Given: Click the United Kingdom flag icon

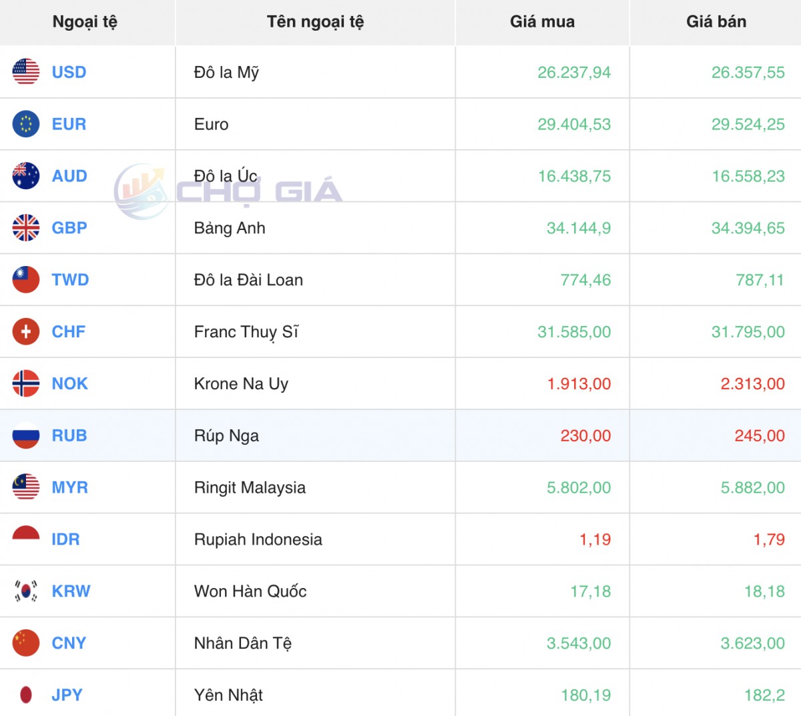Looking at the screenshot, I should pos(26,228).
